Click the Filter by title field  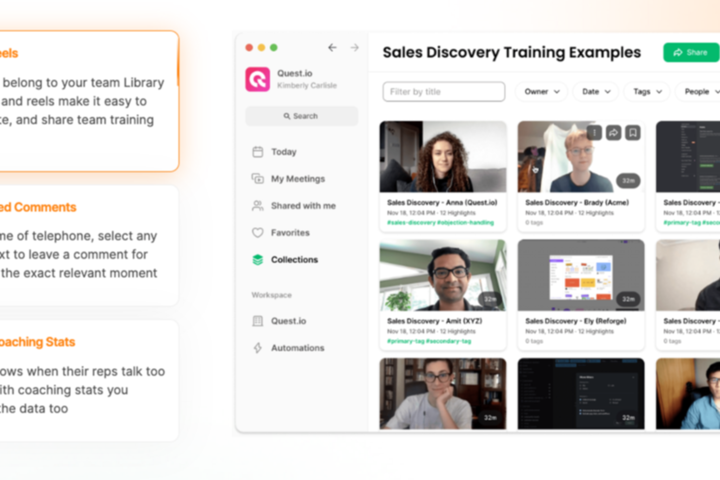tap(444, 92)
